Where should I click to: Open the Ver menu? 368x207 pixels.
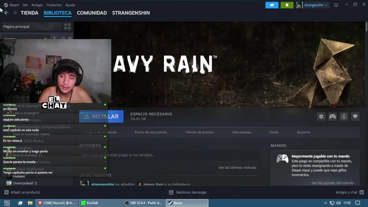click(25, 5)
